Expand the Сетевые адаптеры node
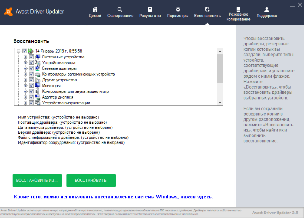Viewport: 304px width, 218px height. [25, 68]
